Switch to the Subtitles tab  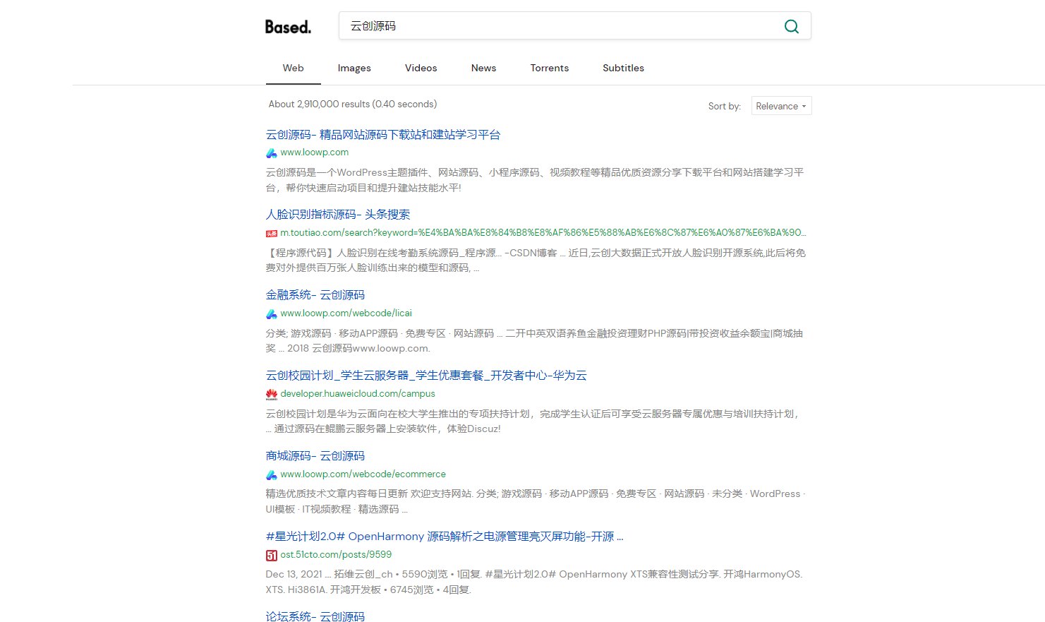tap(623, 68)
